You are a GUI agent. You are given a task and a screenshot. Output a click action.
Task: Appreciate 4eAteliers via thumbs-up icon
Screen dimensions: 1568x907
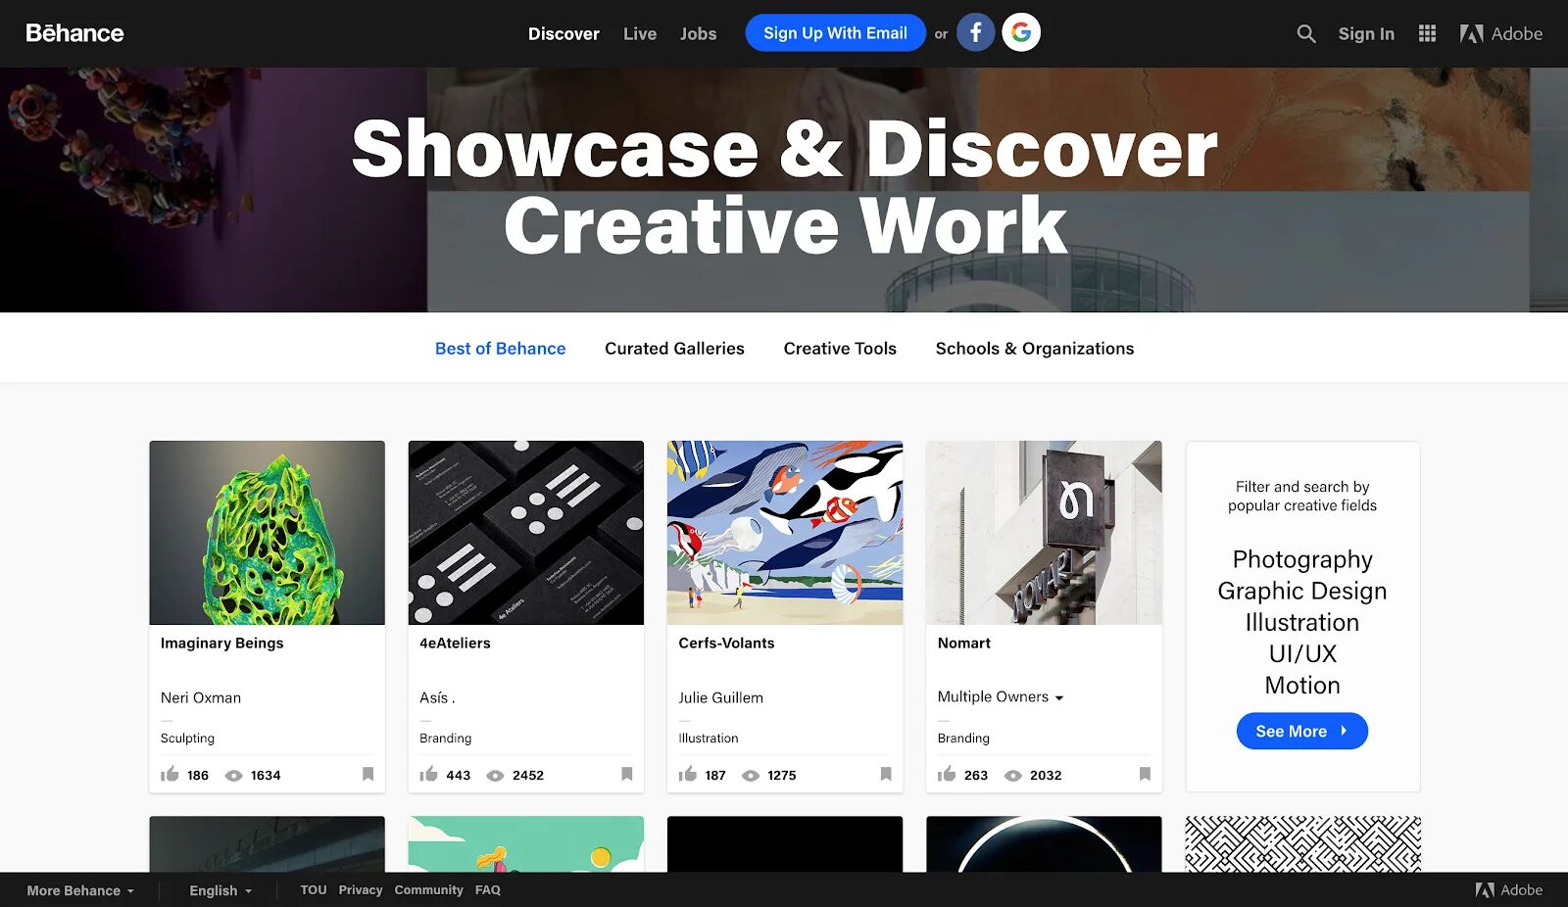point(428,774)
